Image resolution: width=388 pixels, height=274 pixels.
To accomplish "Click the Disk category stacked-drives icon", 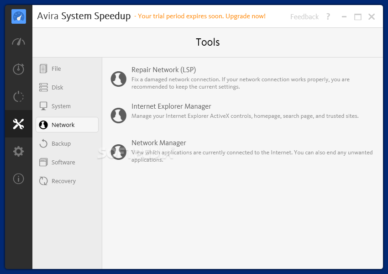I will click(x=43, y=87).
